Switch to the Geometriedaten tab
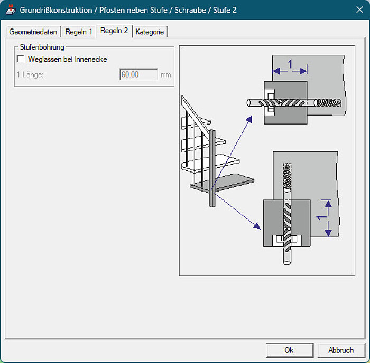This screenshot has width=370, height=363. 33,32
